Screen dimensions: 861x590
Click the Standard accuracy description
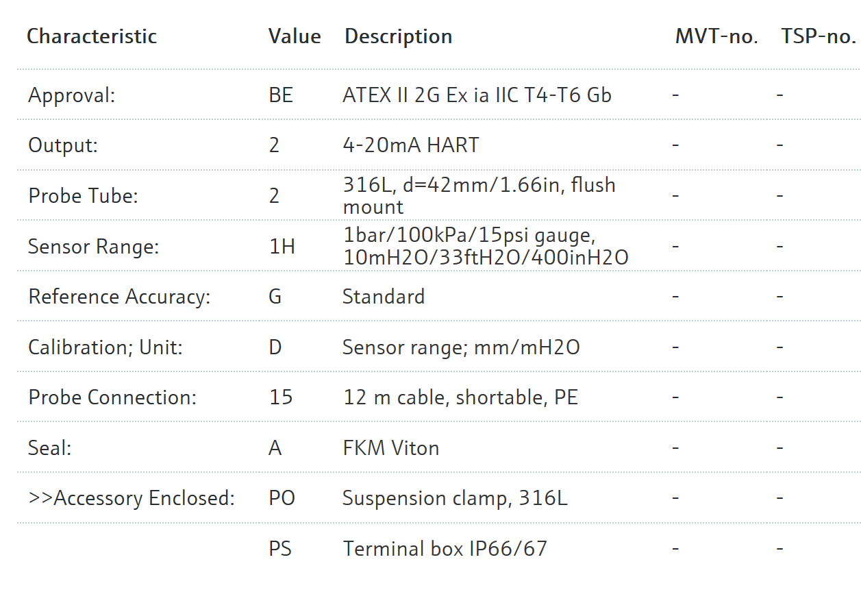(384, 297)
